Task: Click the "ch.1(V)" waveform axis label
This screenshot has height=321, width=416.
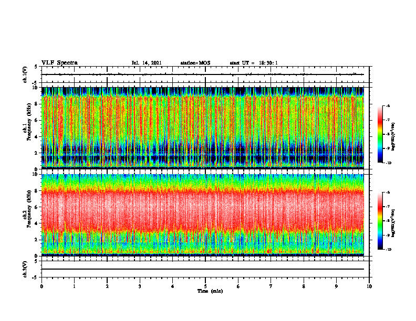Action: [25, 74]
